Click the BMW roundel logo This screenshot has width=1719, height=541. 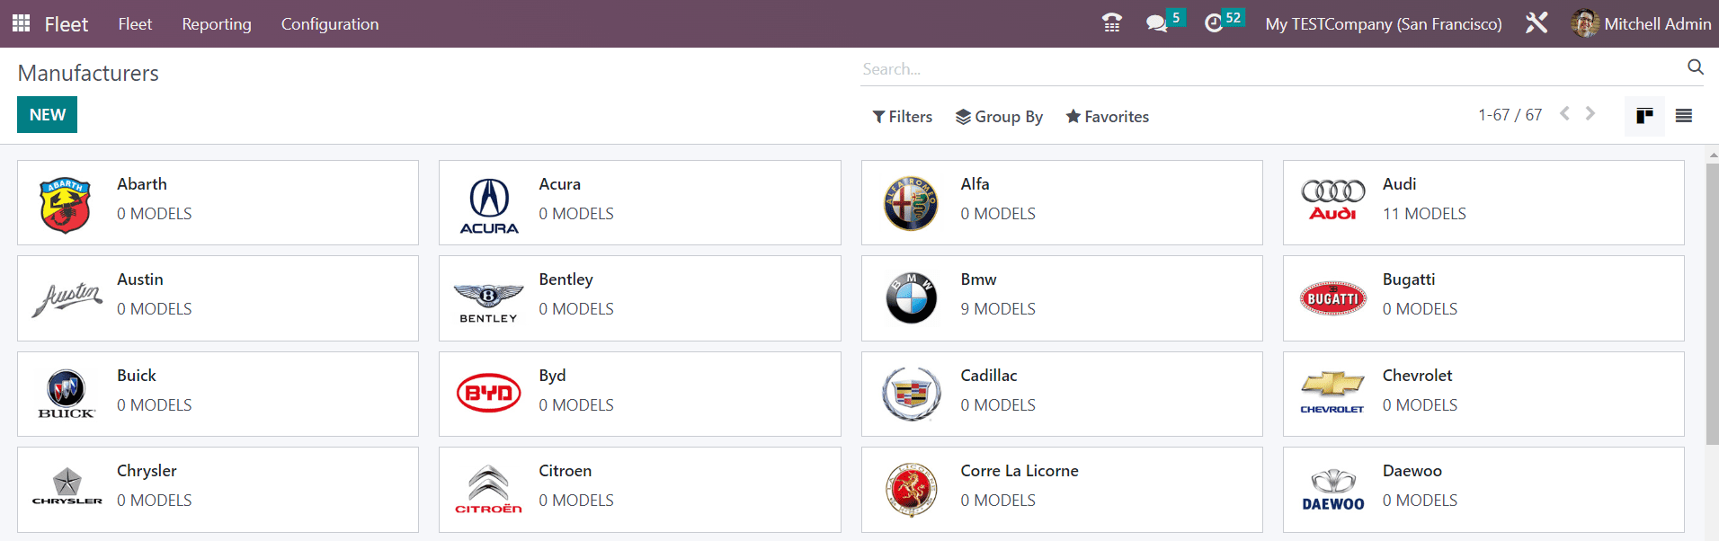(911, 298)
